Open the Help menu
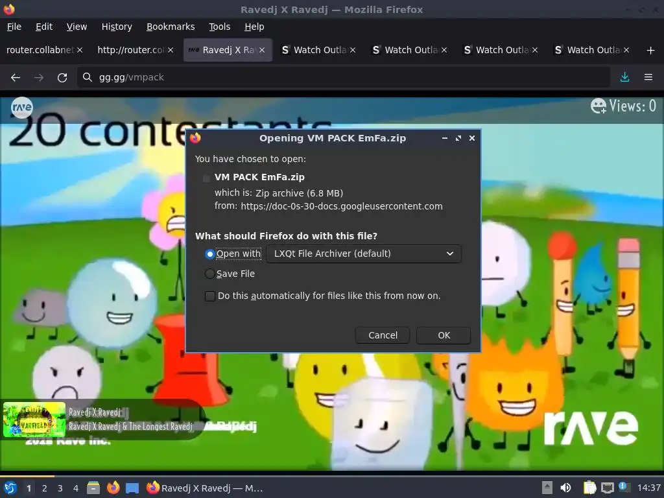Screen dimensions: 664x498 (254, 27)
